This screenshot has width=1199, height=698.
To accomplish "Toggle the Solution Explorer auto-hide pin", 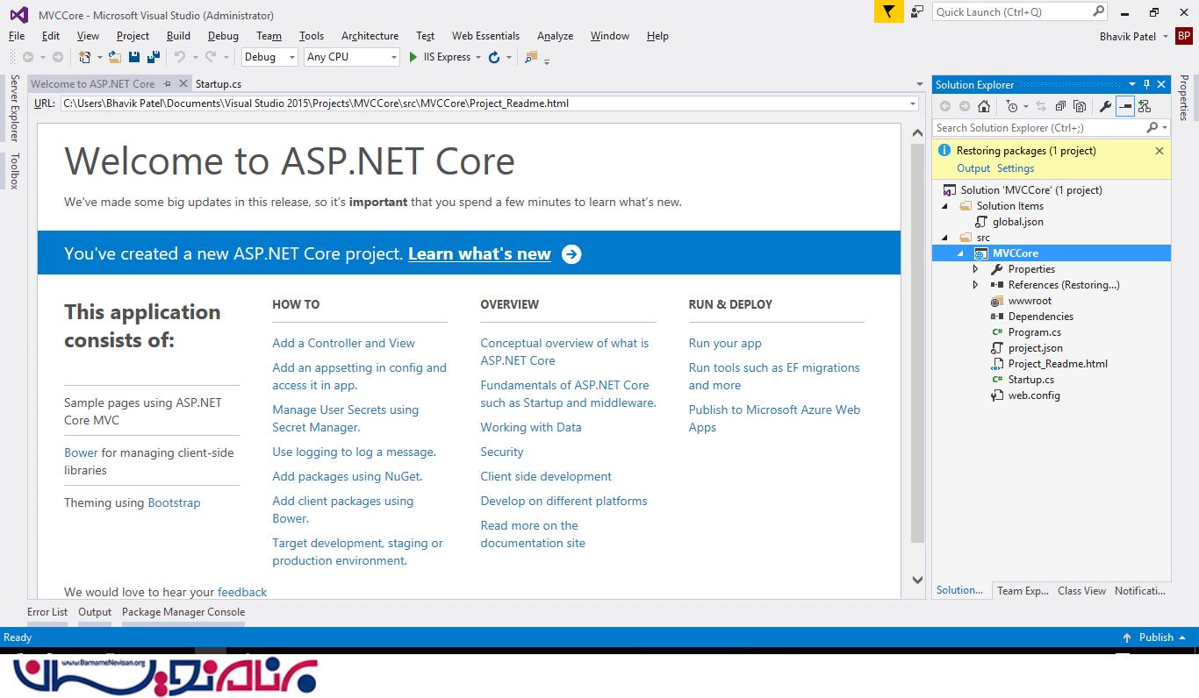I will (1146, 85).
